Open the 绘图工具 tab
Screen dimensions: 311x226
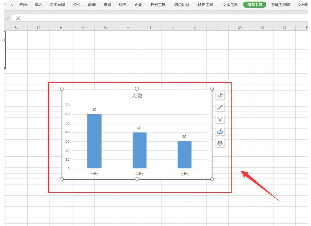coord(205,5)
